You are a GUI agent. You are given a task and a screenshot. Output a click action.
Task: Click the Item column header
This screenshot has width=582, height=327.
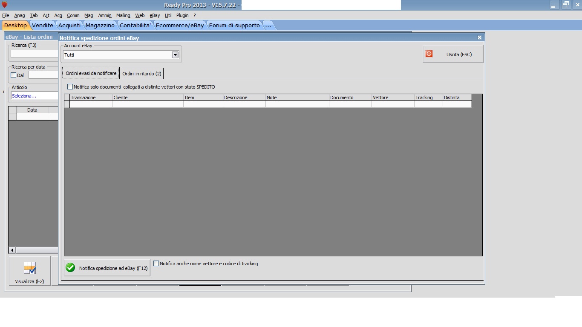(x=203, y=98)
